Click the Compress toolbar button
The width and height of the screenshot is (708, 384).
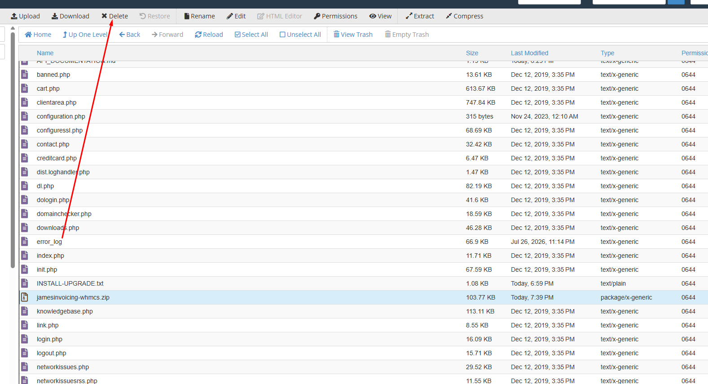464,16
